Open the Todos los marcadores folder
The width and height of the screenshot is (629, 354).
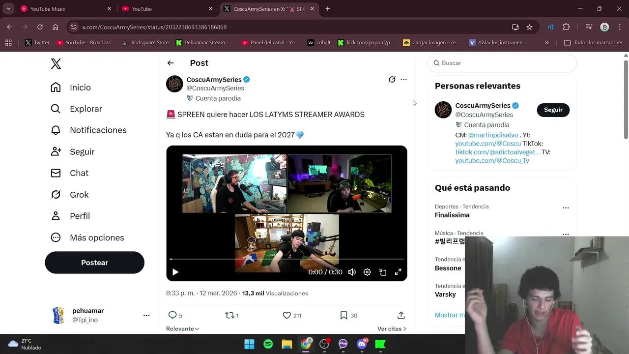[594, 43]
